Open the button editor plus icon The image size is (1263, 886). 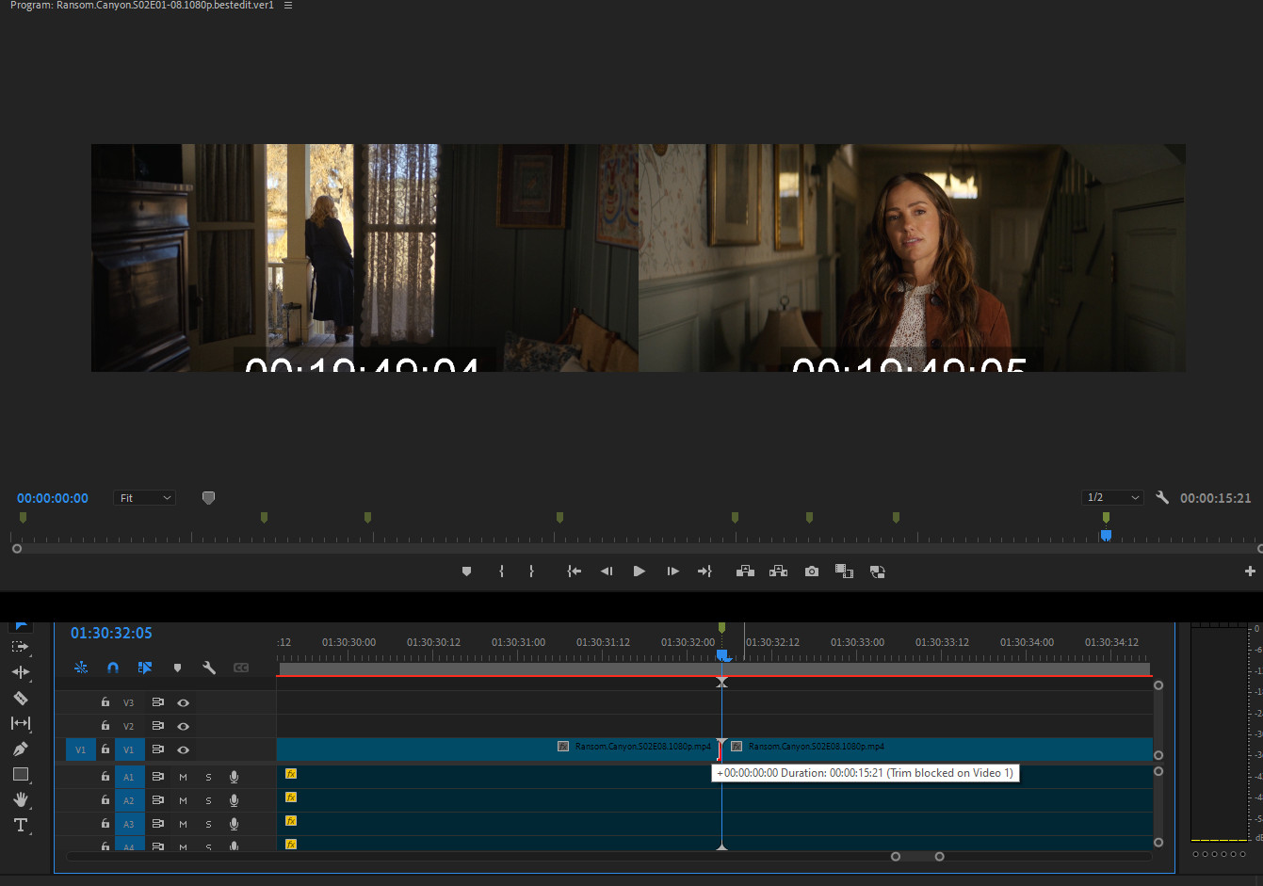click(1250, 572)
